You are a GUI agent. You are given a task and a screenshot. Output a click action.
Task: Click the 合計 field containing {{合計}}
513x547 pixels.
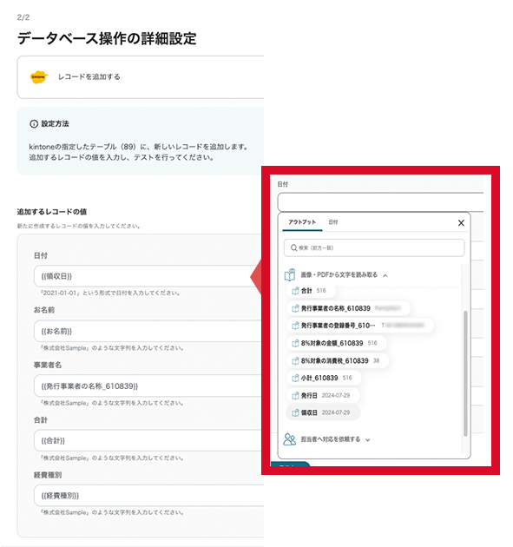tap(149, 440)
